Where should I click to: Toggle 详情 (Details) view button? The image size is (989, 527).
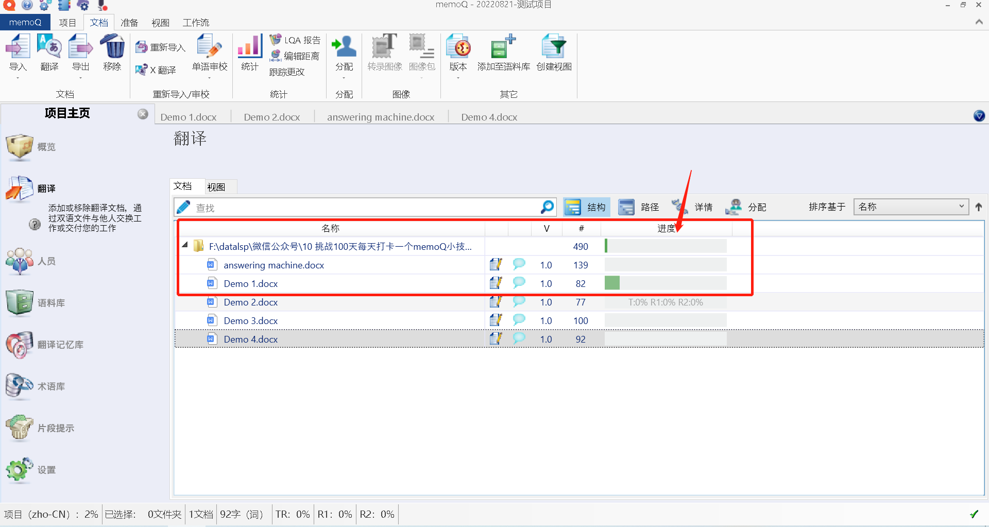pyautogui.click(x=692, y=207)
